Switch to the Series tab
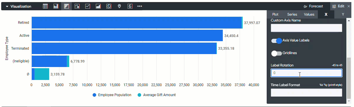354x107 pixels. click(x=292, y=14)
